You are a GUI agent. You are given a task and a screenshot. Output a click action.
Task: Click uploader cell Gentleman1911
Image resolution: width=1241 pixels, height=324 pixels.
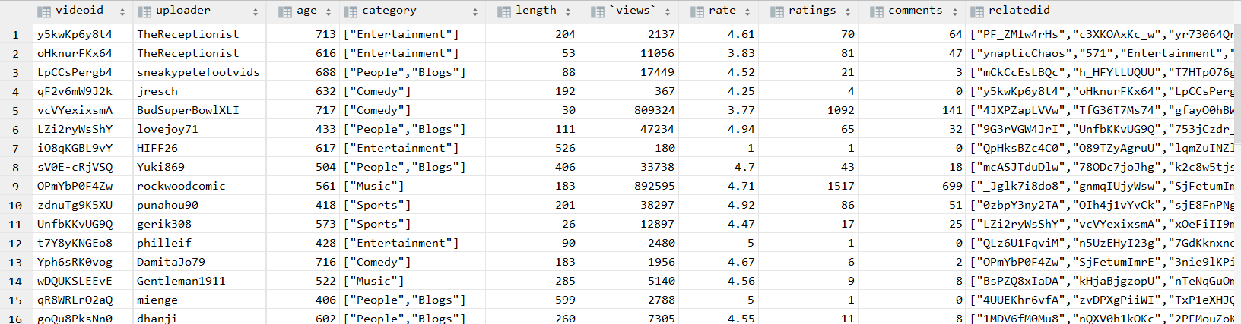click(181, 281)
